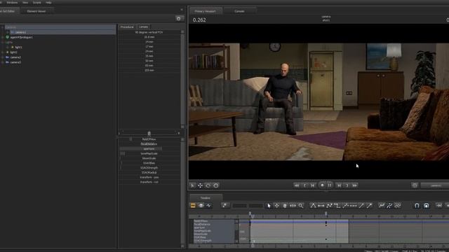
Task: Click the second curve filter icon
Action: pos(389,205)
